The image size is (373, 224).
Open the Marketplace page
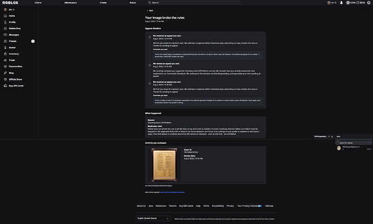coord(70,3)
